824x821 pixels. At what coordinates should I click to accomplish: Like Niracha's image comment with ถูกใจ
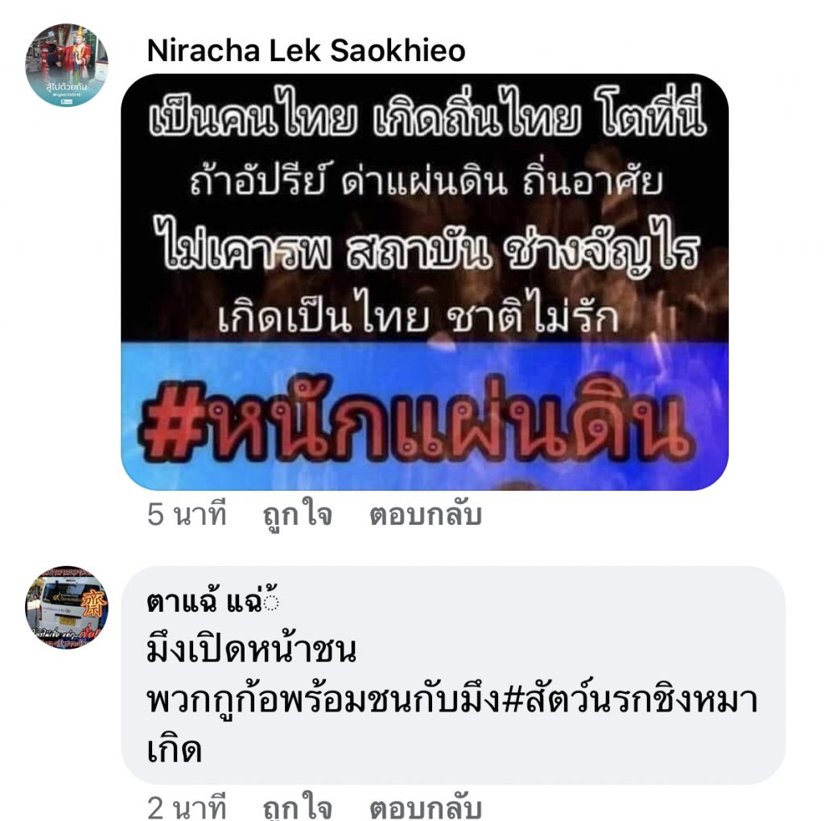pyautogui.click(x=298, y=514)
